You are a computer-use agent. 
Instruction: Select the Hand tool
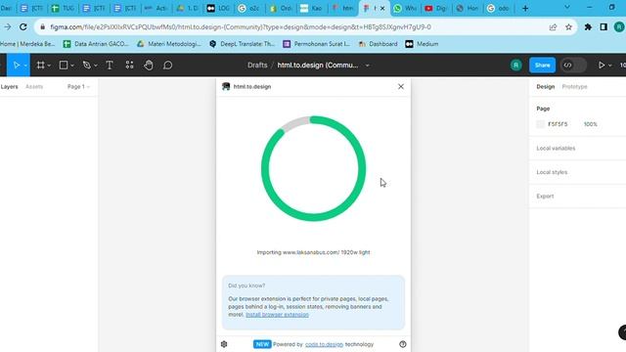149,66
